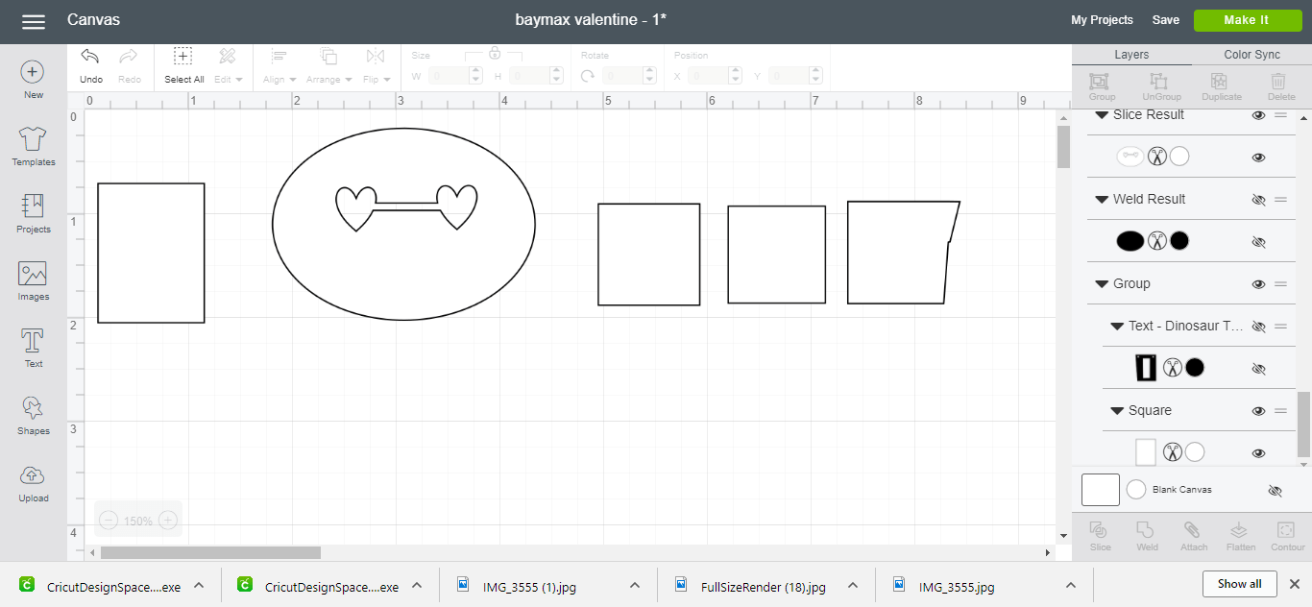Click Dinosaur text black color swatch
1312x607 pixels.
point(1195,367)
